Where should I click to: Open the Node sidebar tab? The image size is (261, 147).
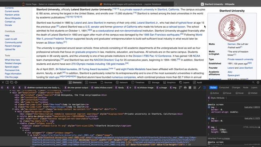point(246,87)
